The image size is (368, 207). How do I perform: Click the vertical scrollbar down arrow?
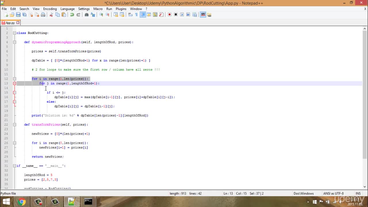(x=365, y=187)
